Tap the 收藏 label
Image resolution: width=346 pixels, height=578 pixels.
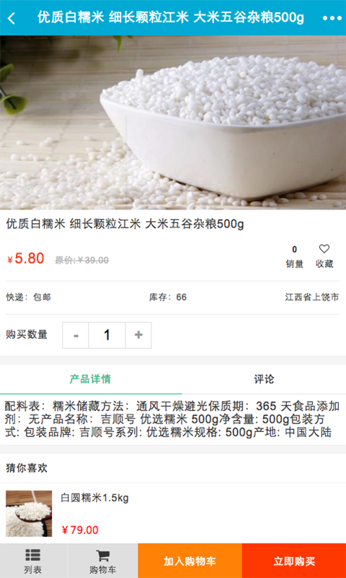click(324, 264)
